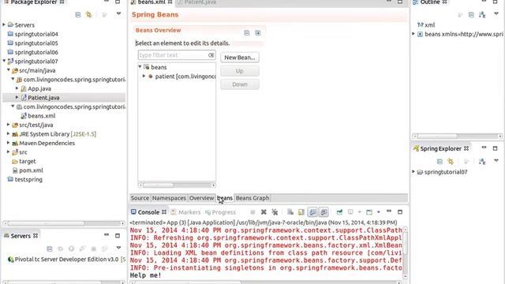Open Servers view menu arrow

pyautogui.click(x=119, y=248)
